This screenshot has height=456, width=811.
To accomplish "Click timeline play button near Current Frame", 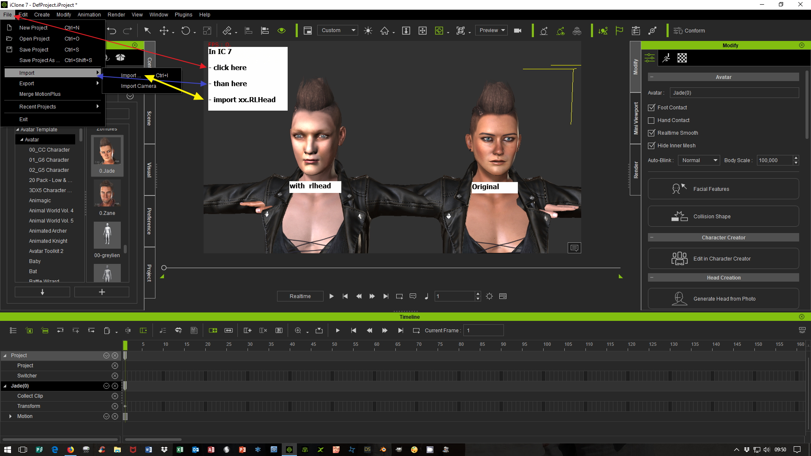I will pos(338,331).
